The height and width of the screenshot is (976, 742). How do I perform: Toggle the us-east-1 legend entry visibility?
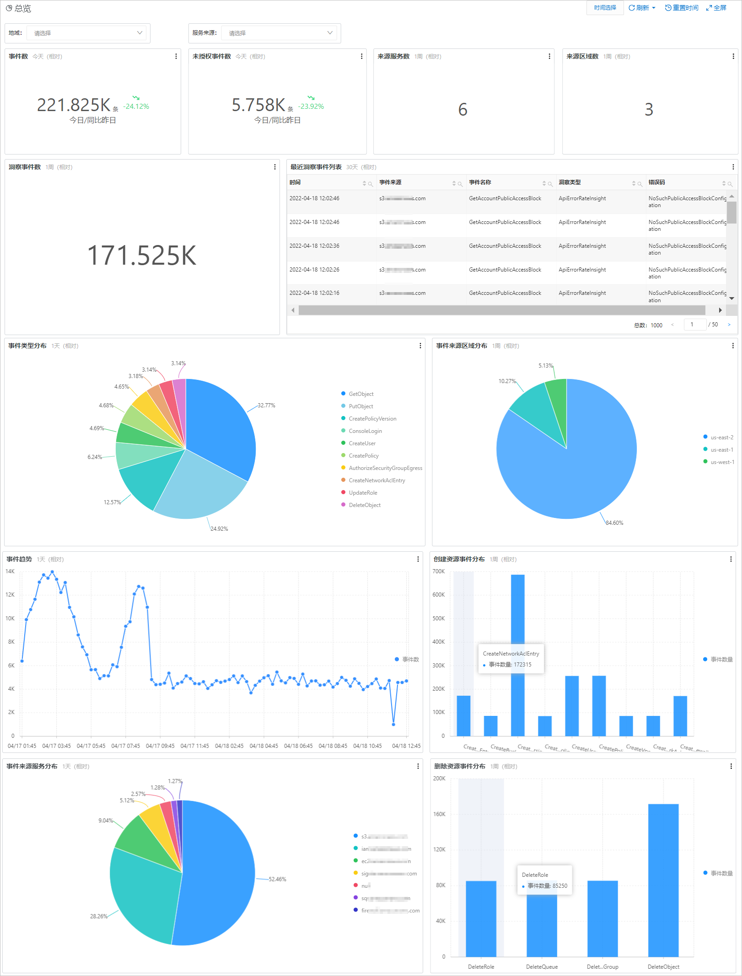[718, 450]
